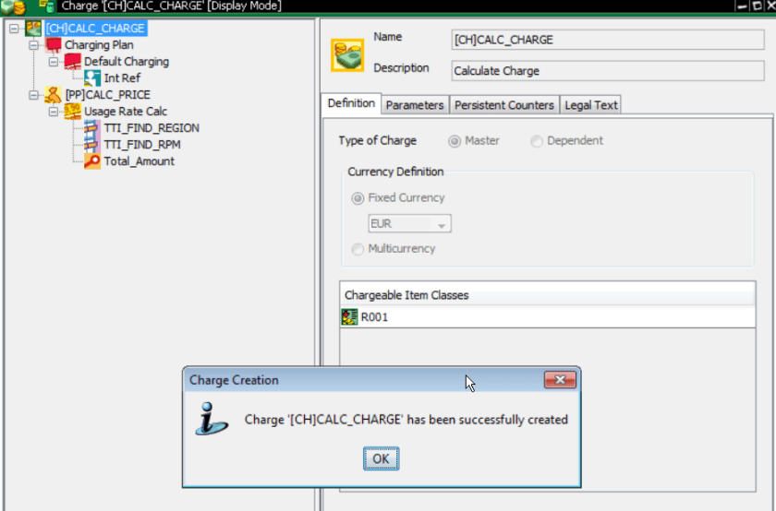Select the [CH]CALC_CHARGE tree label
776x511 pixels.
[x=95, y=29]
